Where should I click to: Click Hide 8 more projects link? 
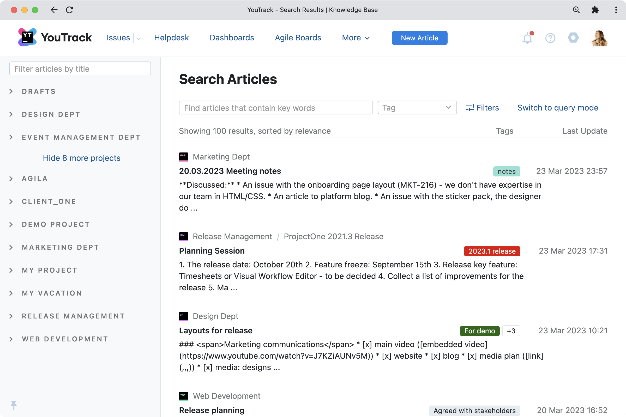(x=82, y=158)
